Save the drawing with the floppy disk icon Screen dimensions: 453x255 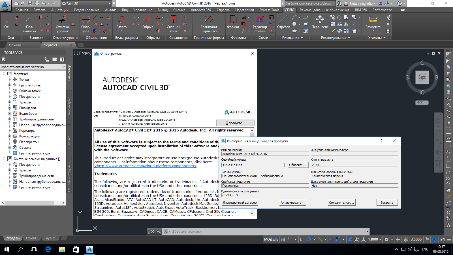click(30, 3)
